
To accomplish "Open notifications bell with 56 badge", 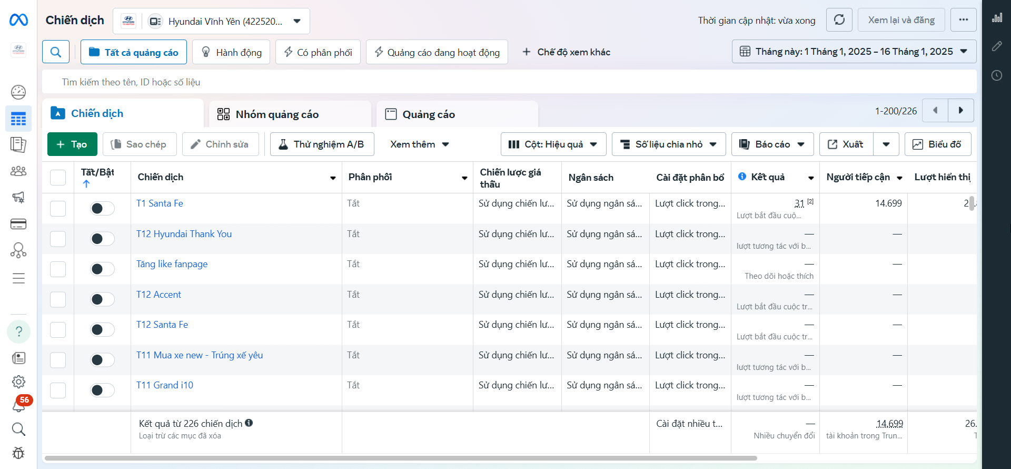I will (18, 405).
